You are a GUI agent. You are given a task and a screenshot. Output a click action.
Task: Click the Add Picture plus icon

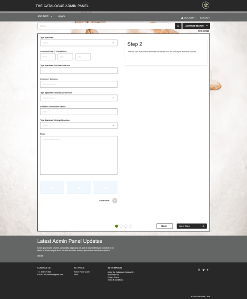pos(115,201)
